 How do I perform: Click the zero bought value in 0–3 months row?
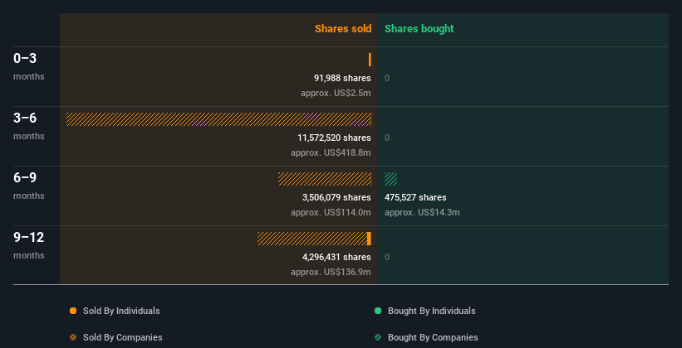tap(387, 78)
